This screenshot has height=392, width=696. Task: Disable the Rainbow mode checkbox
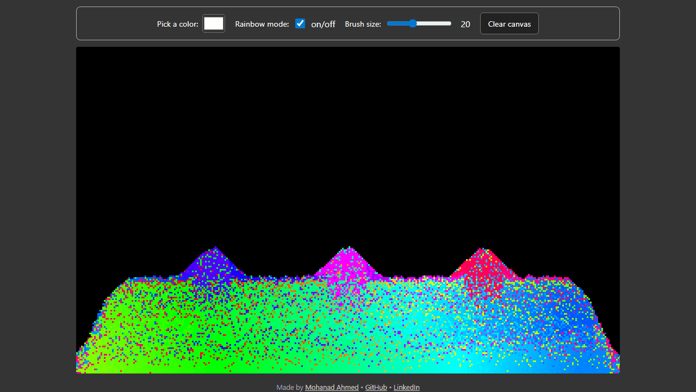tap(300, 23)
